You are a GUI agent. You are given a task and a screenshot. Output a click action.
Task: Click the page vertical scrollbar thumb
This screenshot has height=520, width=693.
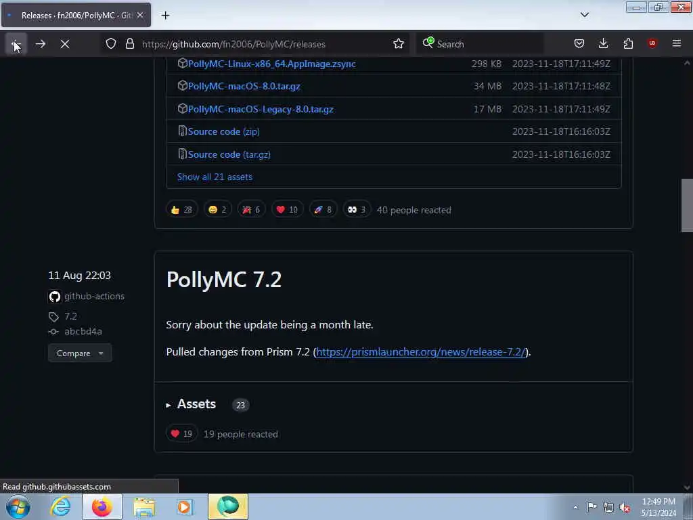[x=687, y=205]
